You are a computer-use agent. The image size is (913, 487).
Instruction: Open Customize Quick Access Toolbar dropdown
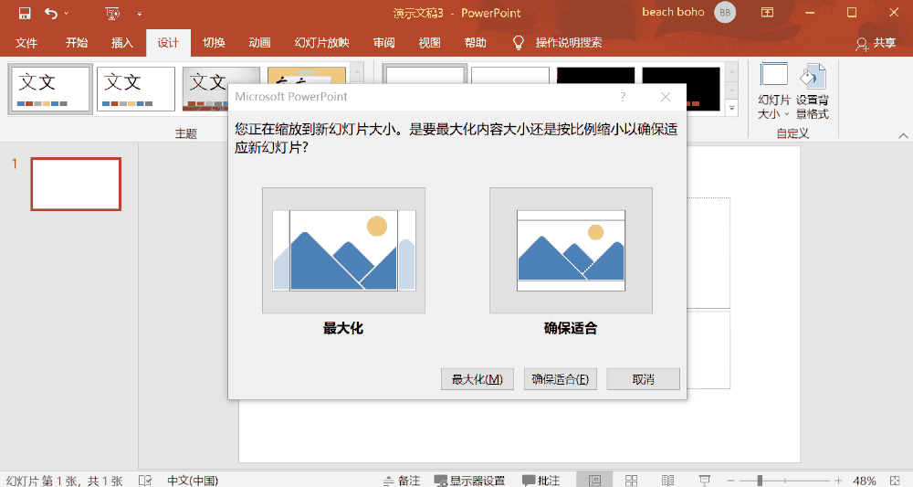click(x=140, y=13)
